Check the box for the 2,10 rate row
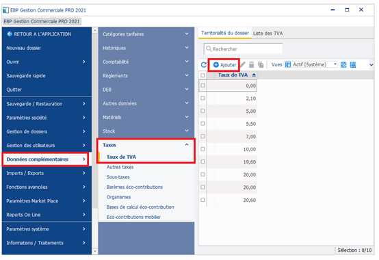This screenshot has width=379, height=260. [x=202, y=99]
